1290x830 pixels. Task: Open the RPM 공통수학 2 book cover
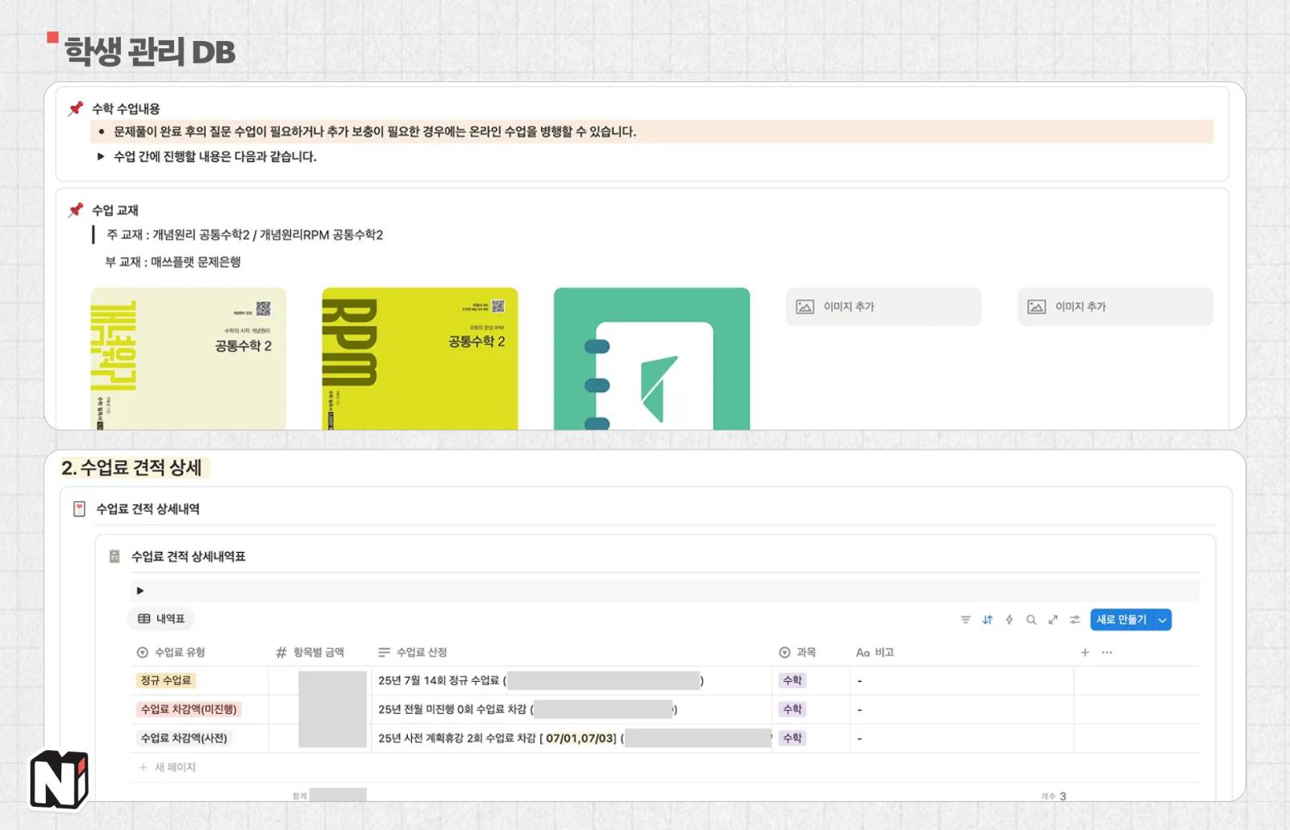tap(420, 359)
